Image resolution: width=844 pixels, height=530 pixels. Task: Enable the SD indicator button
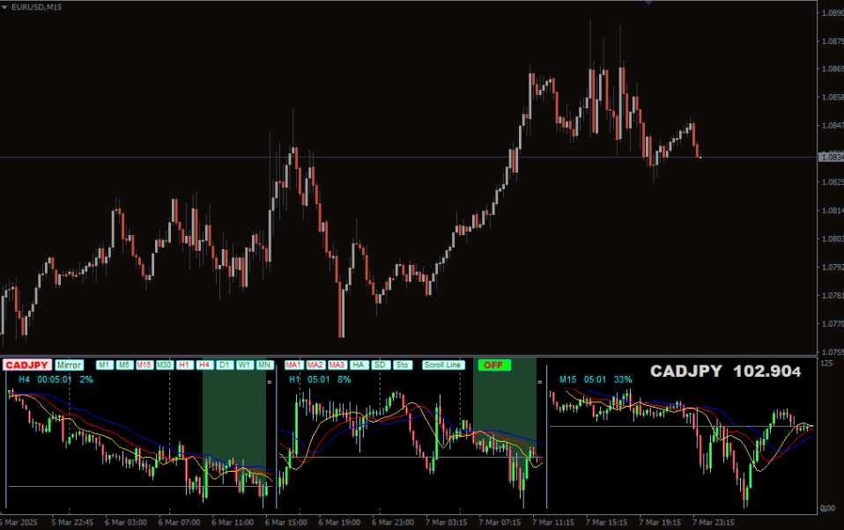380,364
